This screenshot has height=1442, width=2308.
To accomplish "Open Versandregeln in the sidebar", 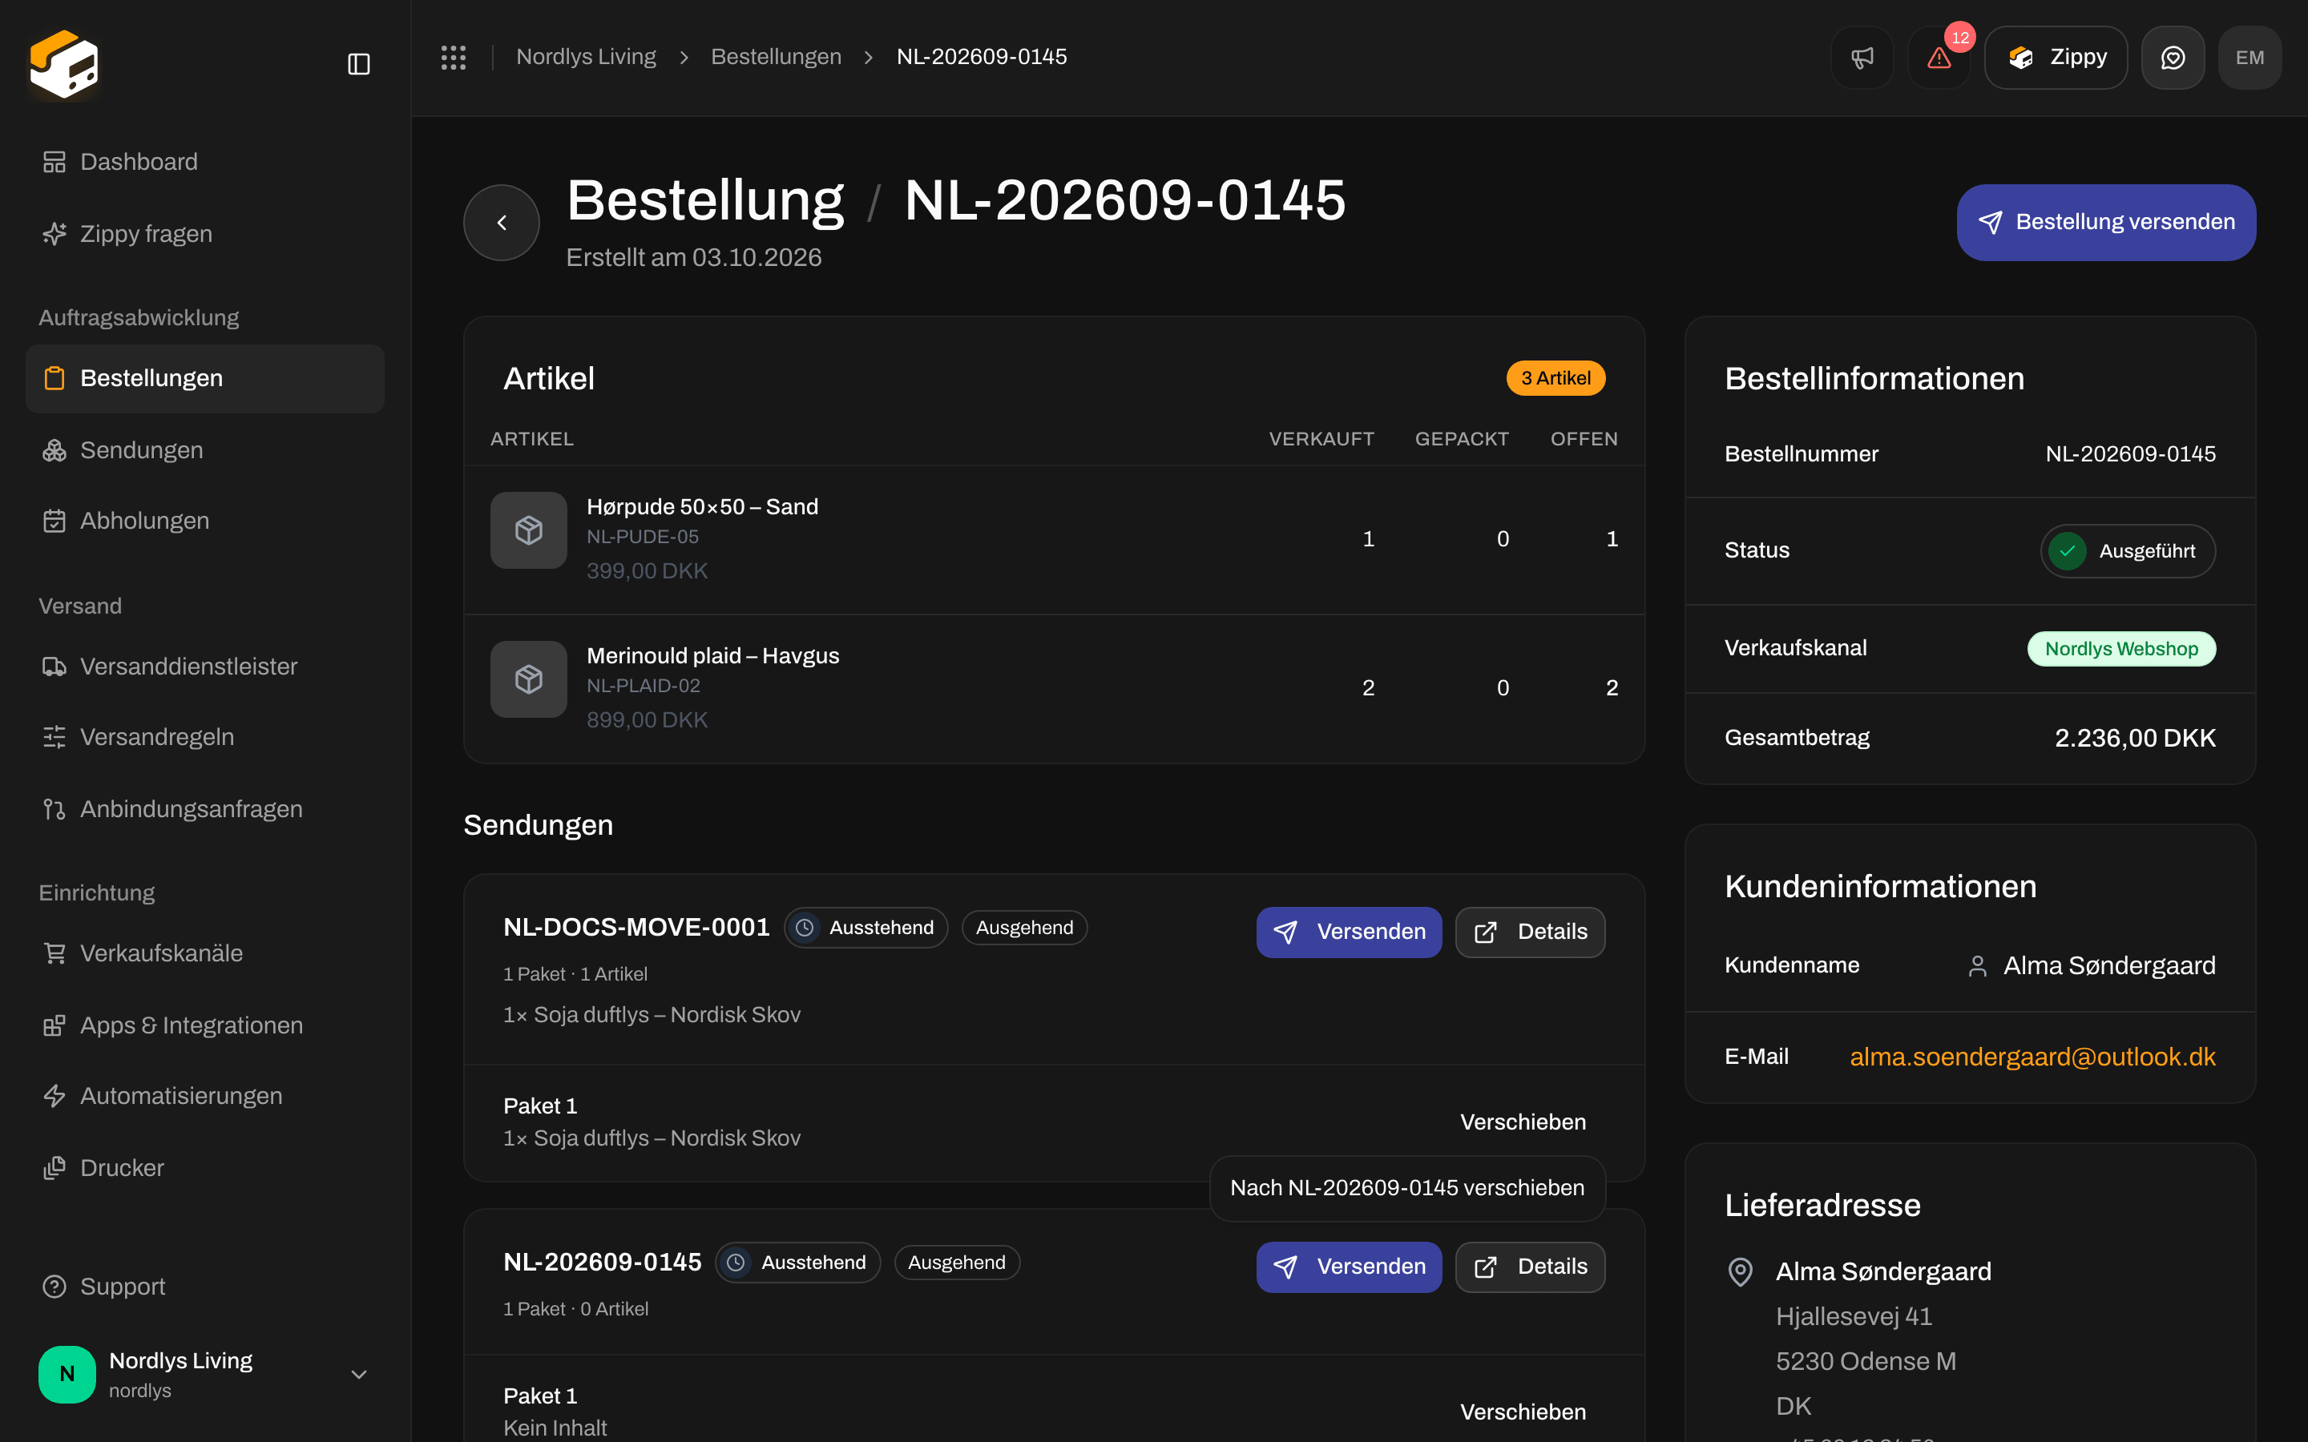I will point(205,737).
